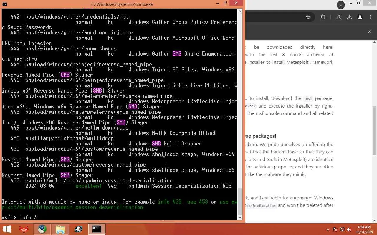The width and height of the screenshot is (377, 235).
Task: Click the cmd window scrollbar up arrow
Action: tap(240, 11)
